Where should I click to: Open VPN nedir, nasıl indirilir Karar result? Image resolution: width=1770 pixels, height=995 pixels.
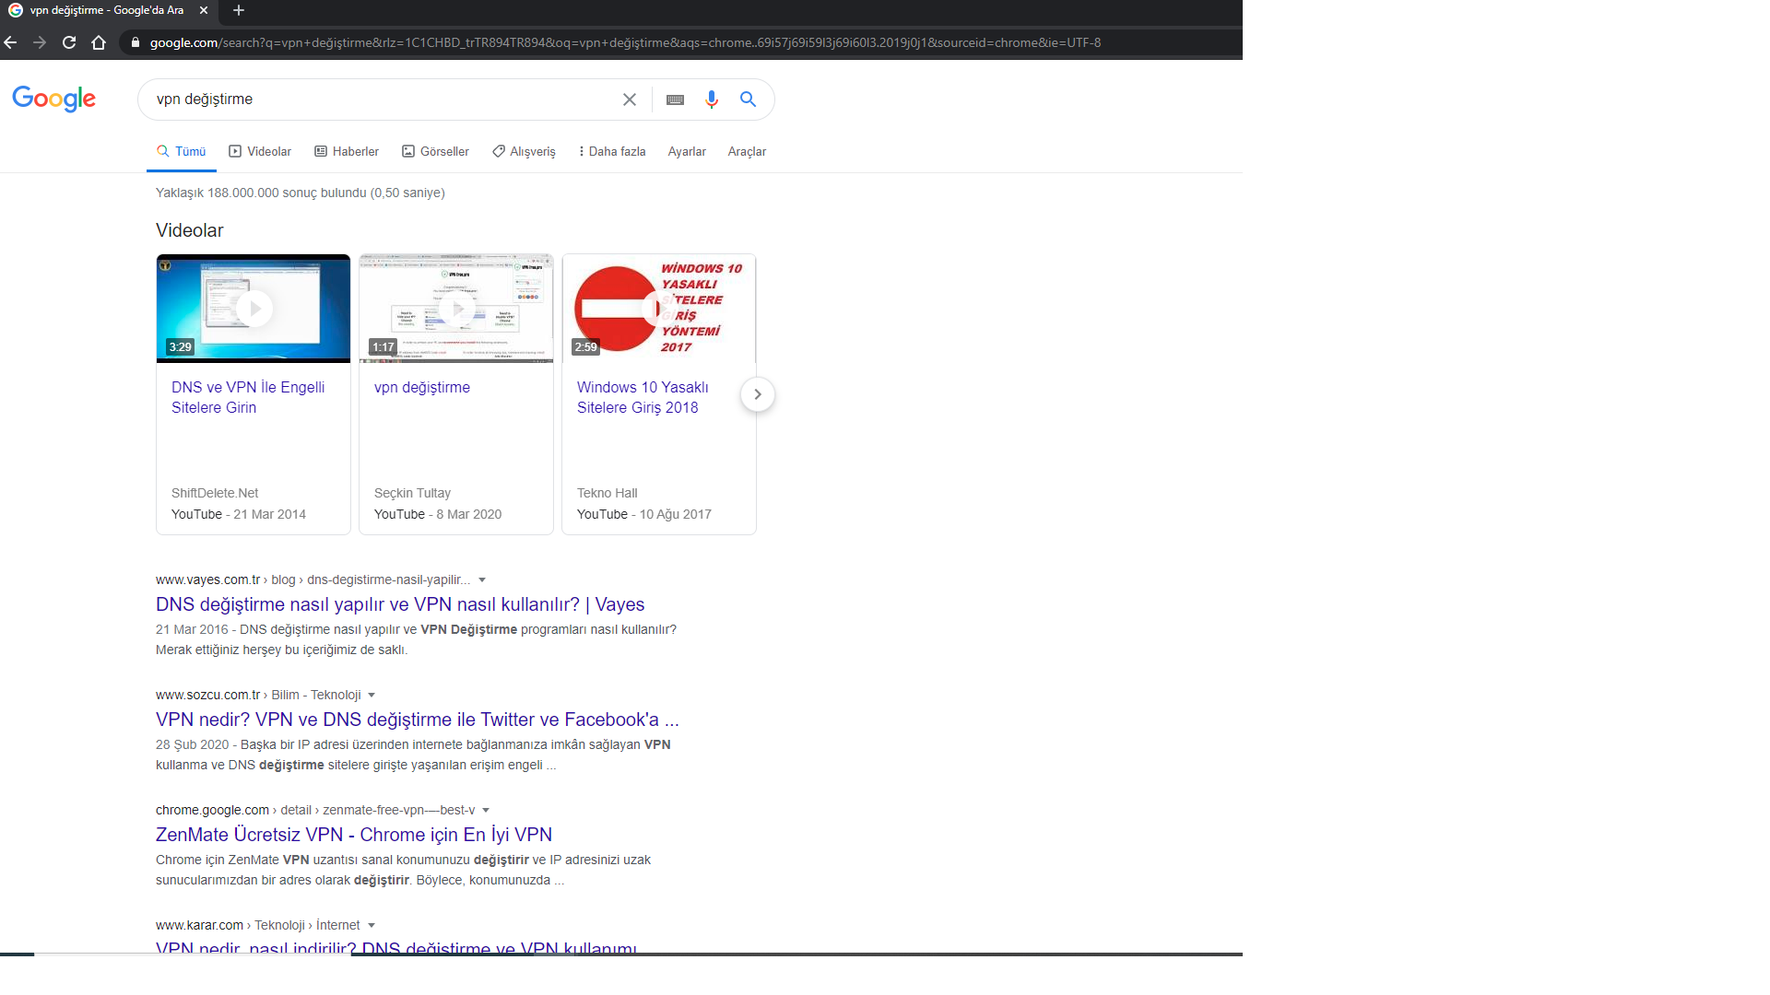click(x=396, y=947)
